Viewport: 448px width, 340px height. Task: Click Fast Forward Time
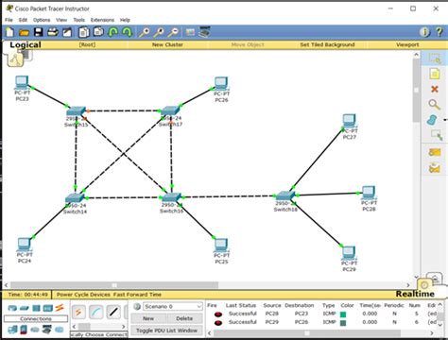pos(137,295)
